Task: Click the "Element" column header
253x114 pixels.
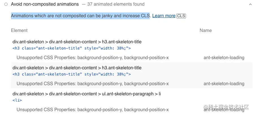Action: point(19,30)
